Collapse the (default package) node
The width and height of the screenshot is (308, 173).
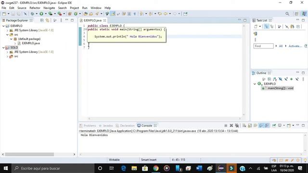11,39
